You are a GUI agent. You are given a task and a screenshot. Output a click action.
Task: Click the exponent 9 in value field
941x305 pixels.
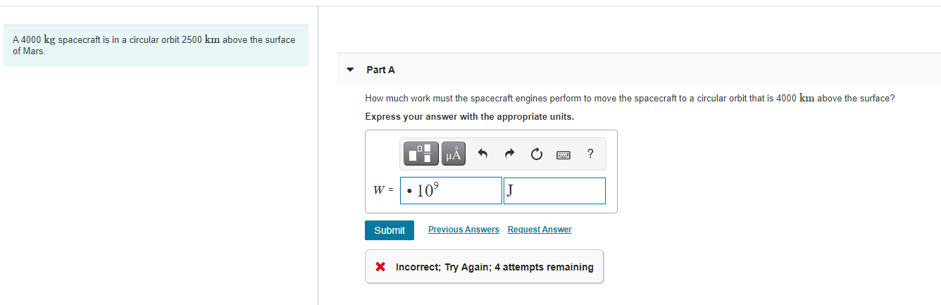pos(435,185)
